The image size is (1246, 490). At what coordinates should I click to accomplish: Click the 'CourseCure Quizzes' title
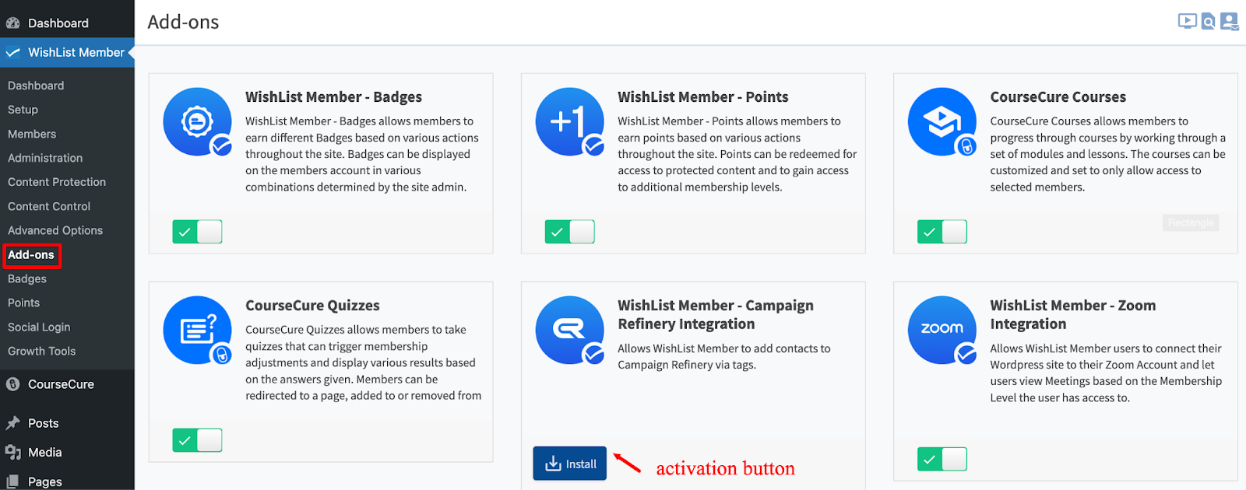coord(312,306)
